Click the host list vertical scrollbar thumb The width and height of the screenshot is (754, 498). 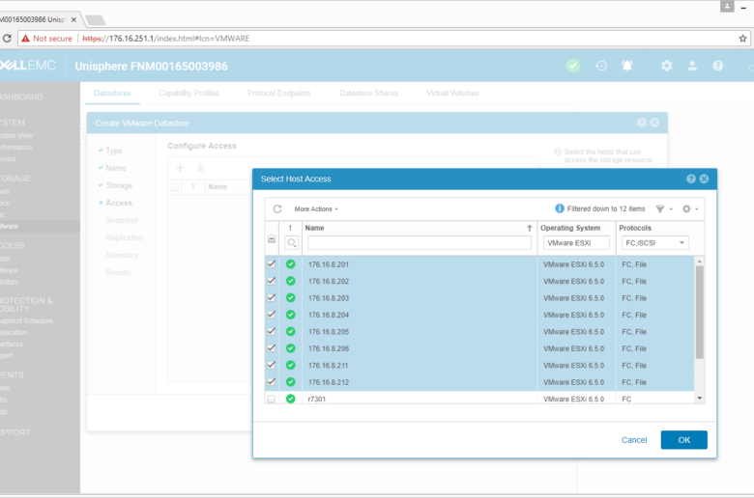tap(700, 312)
